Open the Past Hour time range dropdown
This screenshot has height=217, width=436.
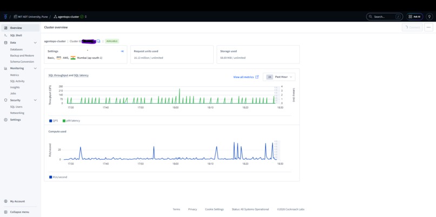coord(279,77)
